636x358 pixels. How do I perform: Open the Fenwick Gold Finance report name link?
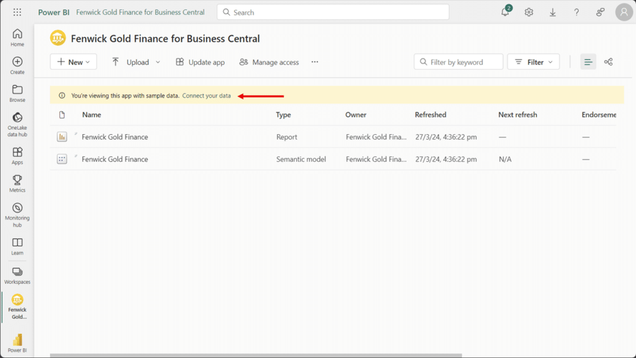pyautogui.click(x=115, y=137)
